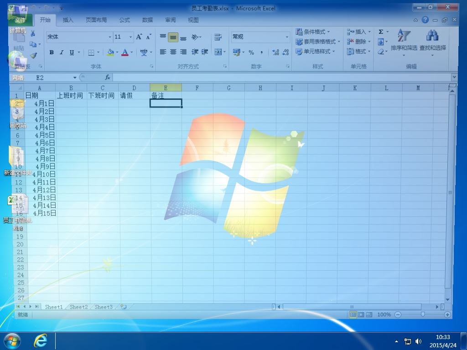Click increase decimal icon

click(x=275, y=52)
